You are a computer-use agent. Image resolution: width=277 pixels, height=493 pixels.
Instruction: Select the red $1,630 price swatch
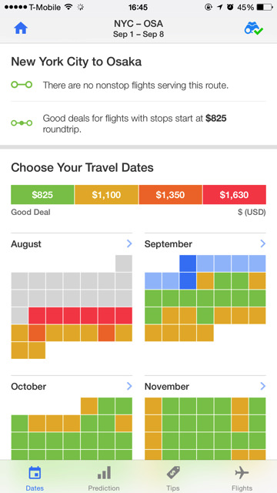234,195
